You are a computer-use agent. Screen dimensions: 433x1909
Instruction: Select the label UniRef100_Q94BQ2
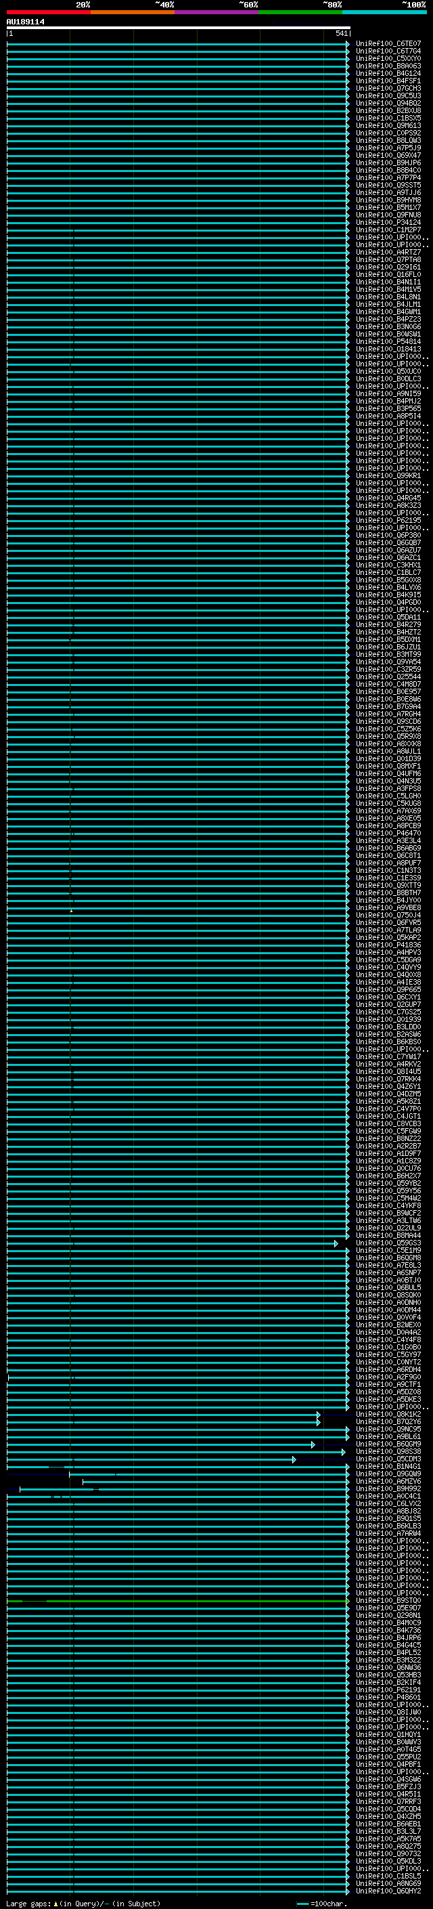pos(388,103)
